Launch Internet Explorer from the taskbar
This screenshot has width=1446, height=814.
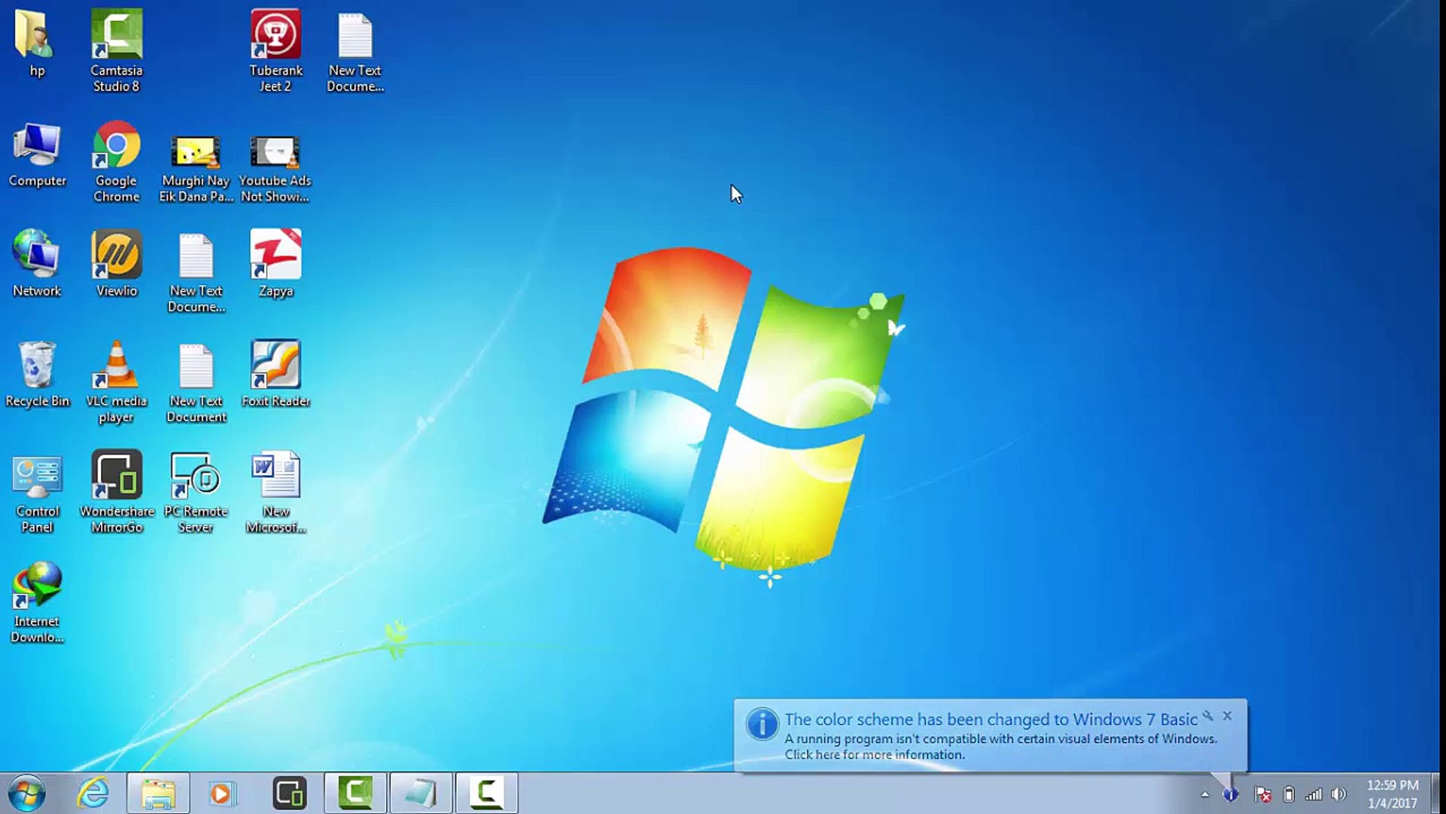pos(94,794)
